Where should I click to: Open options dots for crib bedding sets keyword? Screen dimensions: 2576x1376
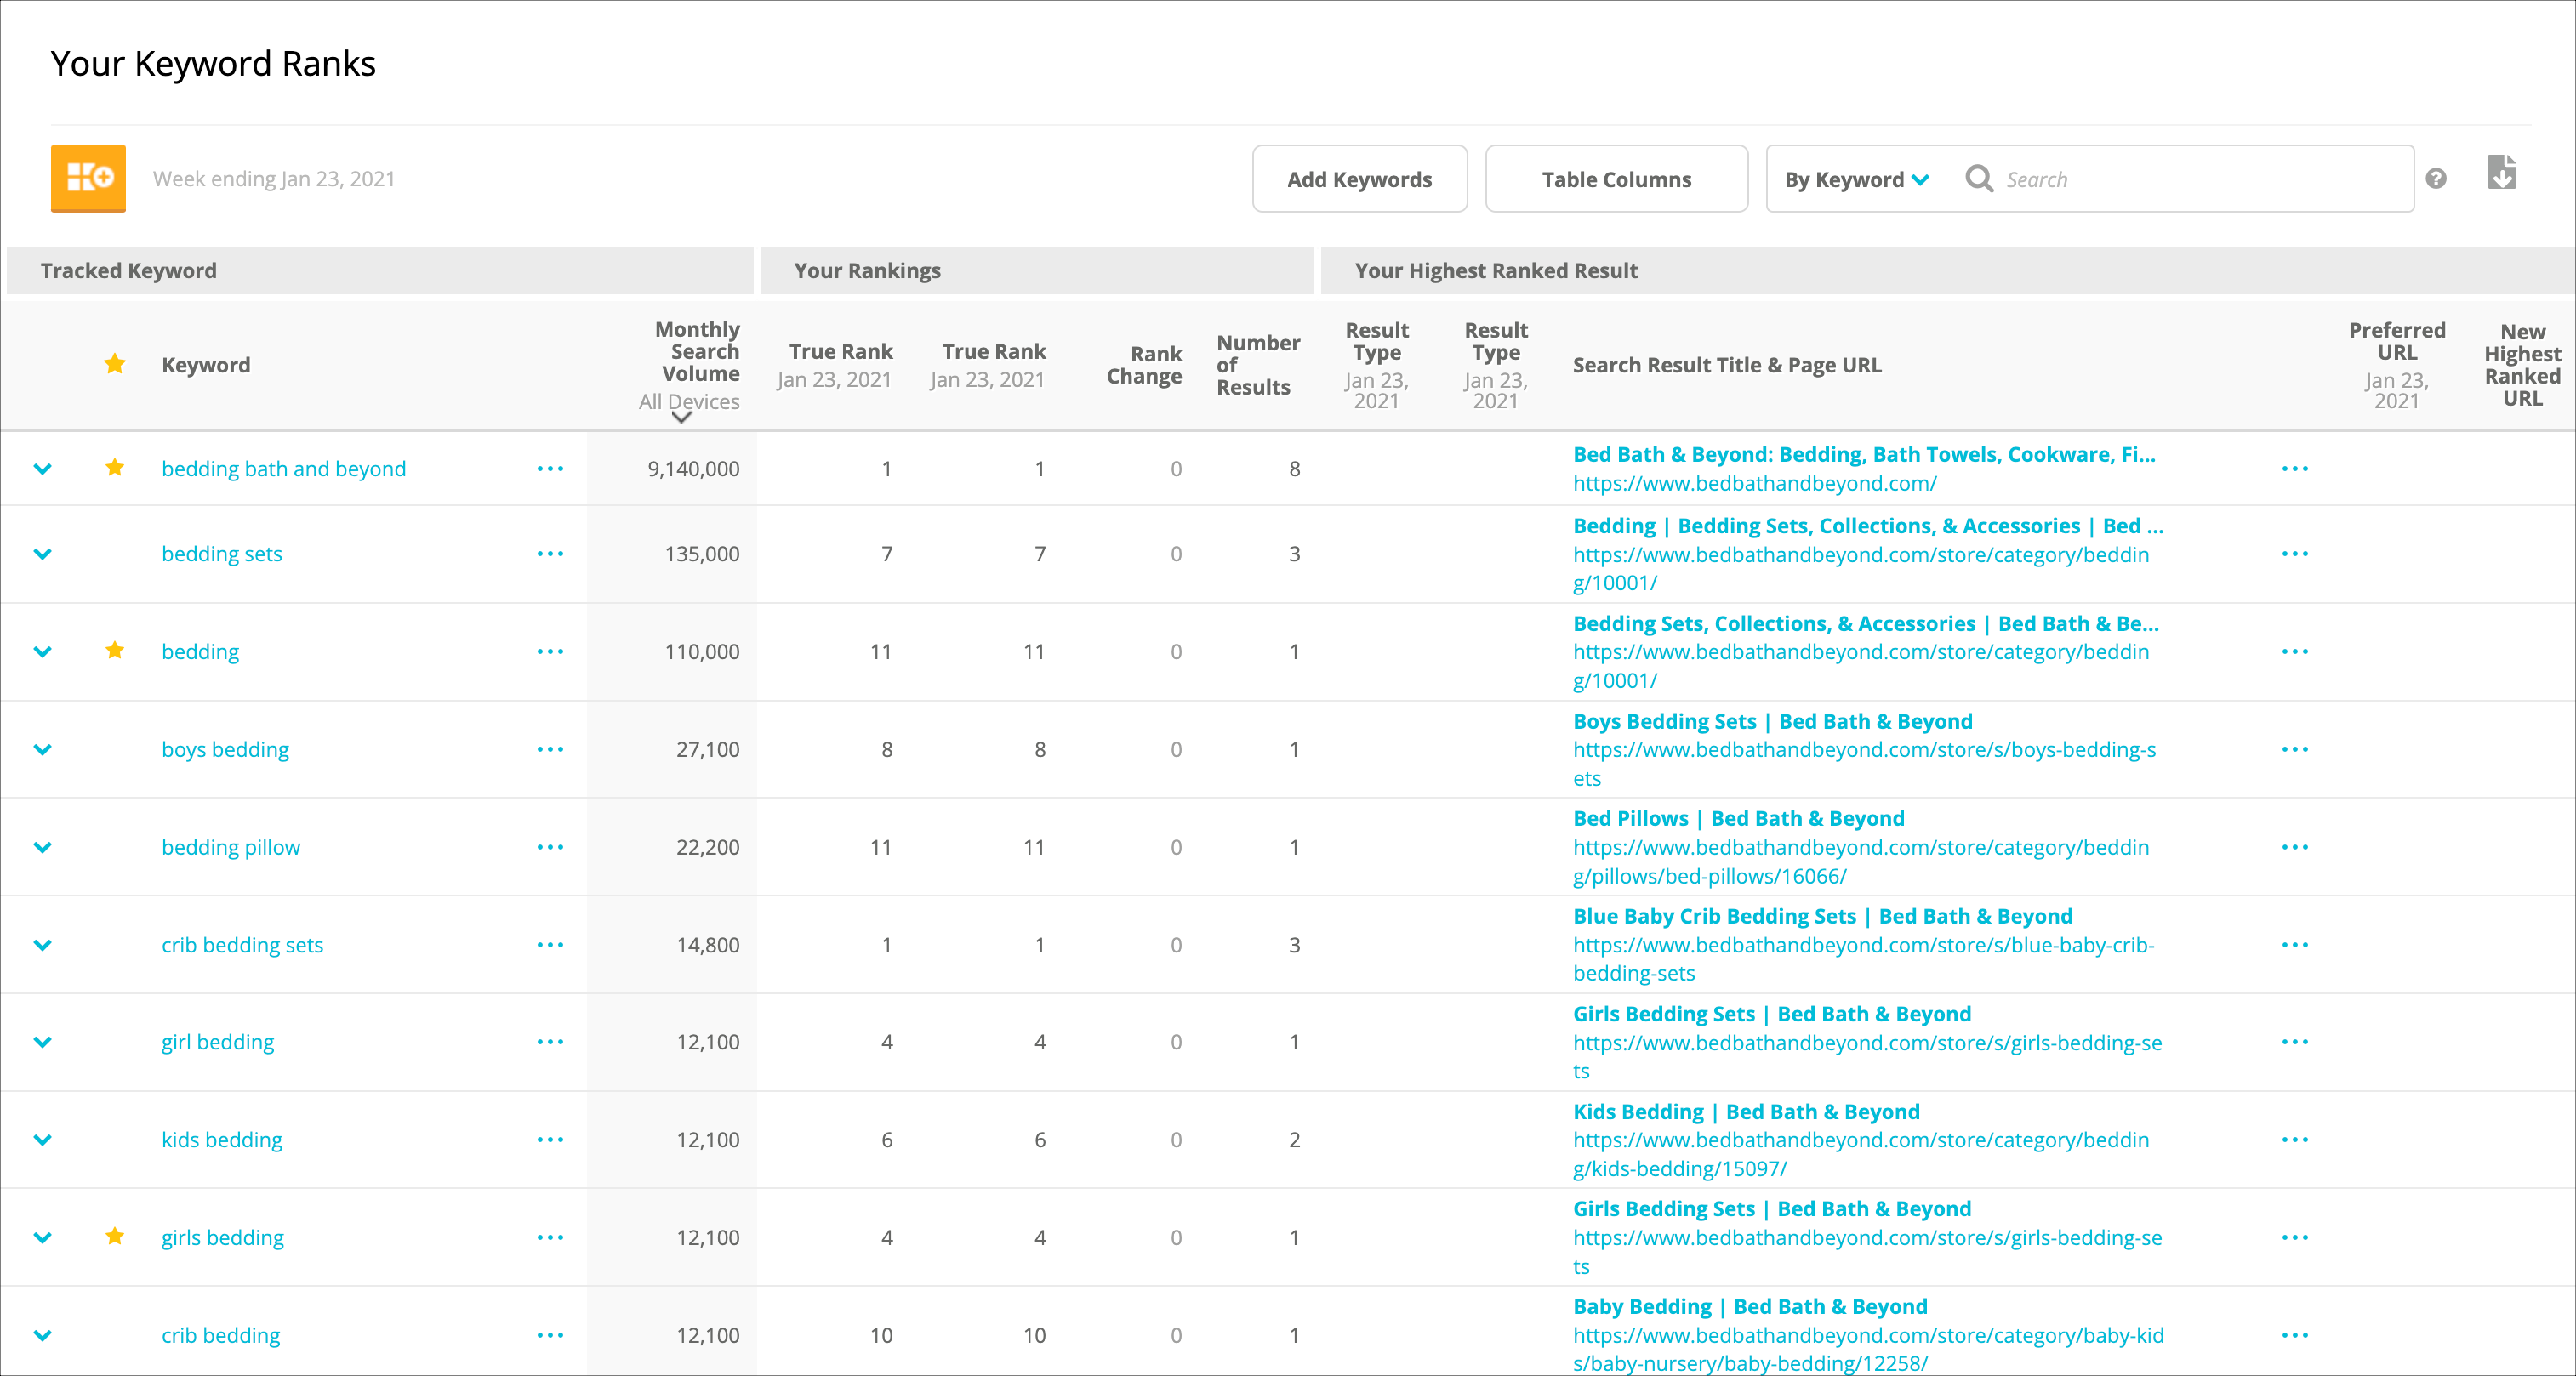[x=550, y=945]
